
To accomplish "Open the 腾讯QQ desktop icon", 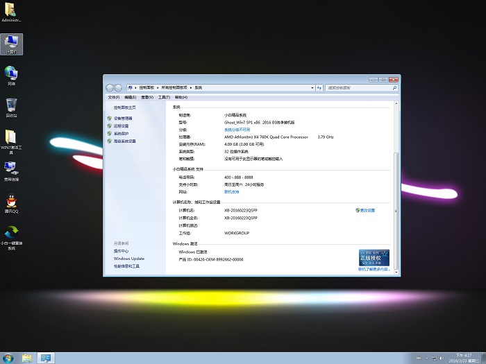I will pos(12,201).
